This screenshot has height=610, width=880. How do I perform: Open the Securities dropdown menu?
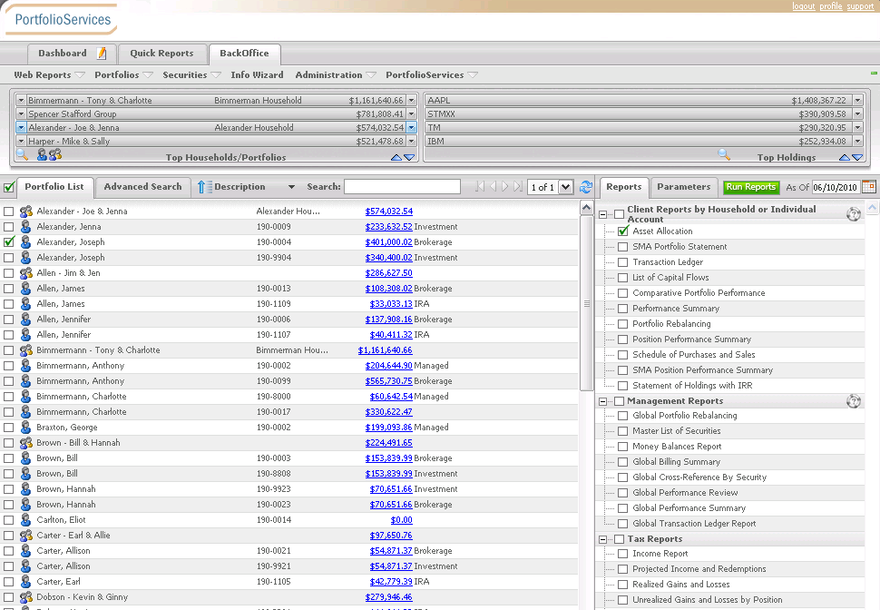tap(191, 74)
